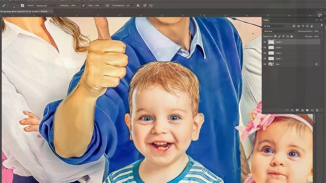Open the layer filter type dropdown

coord(274,26)
